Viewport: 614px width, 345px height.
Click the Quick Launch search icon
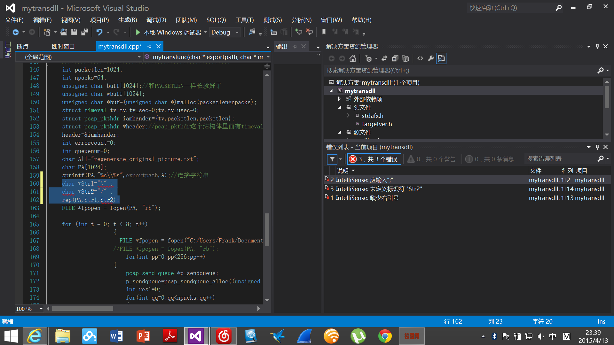coord(559,8)
